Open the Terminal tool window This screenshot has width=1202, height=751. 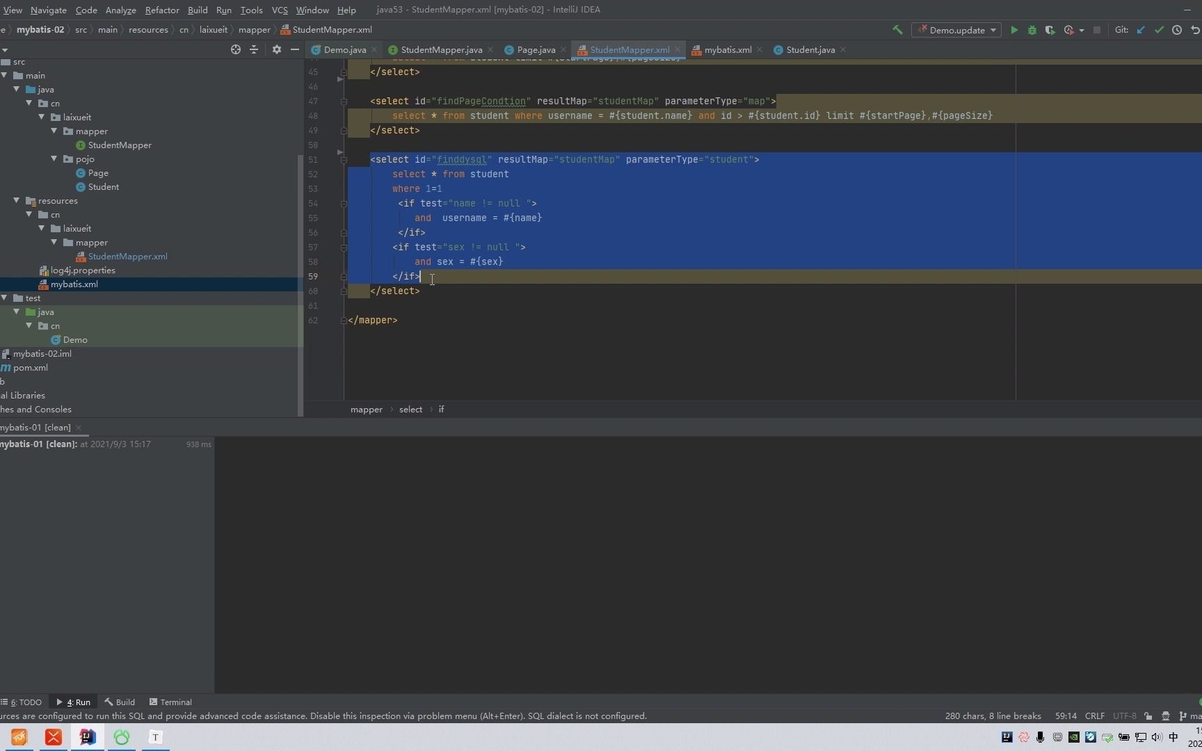170,702
